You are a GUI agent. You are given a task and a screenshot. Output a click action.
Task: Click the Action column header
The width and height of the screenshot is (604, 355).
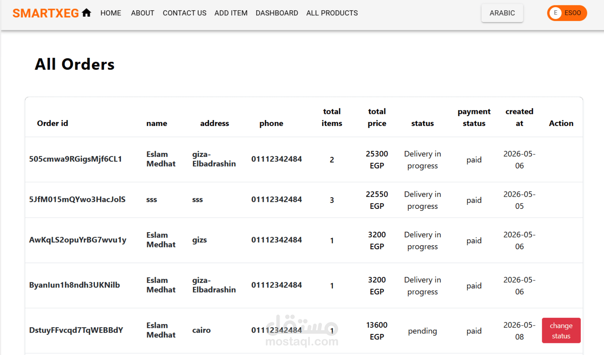[561, 123]
